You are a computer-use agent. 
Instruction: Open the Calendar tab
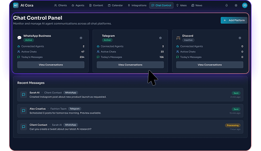115,5
